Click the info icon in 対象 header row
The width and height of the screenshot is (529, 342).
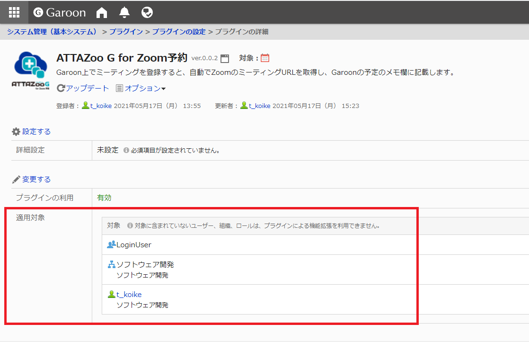coord(130,226)
